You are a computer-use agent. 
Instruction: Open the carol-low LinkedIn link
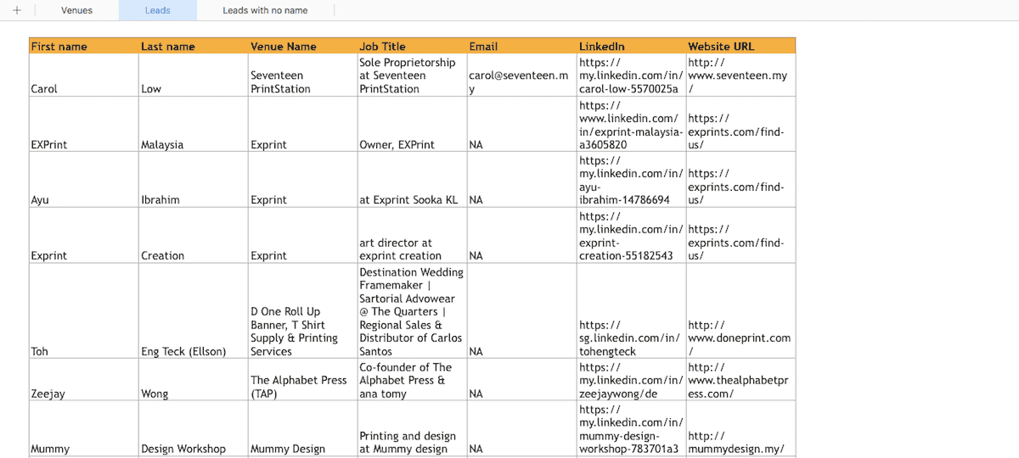(x=629, y=75)
